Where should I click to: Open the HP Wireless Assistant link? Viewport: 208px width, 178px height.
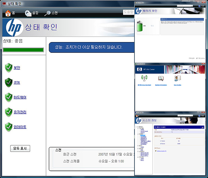(x=144, y=85)
